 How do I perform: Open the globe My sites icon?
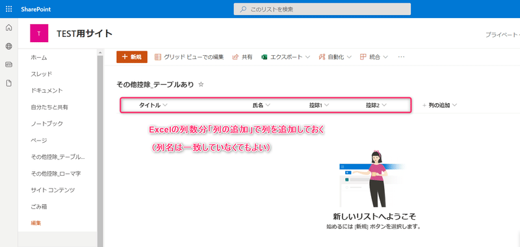pyautogui.click(x=9, y=46)
